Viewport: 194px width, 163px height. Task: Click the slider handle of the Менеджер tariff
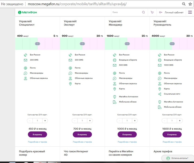pyautogui.click(x=127, y=44)
